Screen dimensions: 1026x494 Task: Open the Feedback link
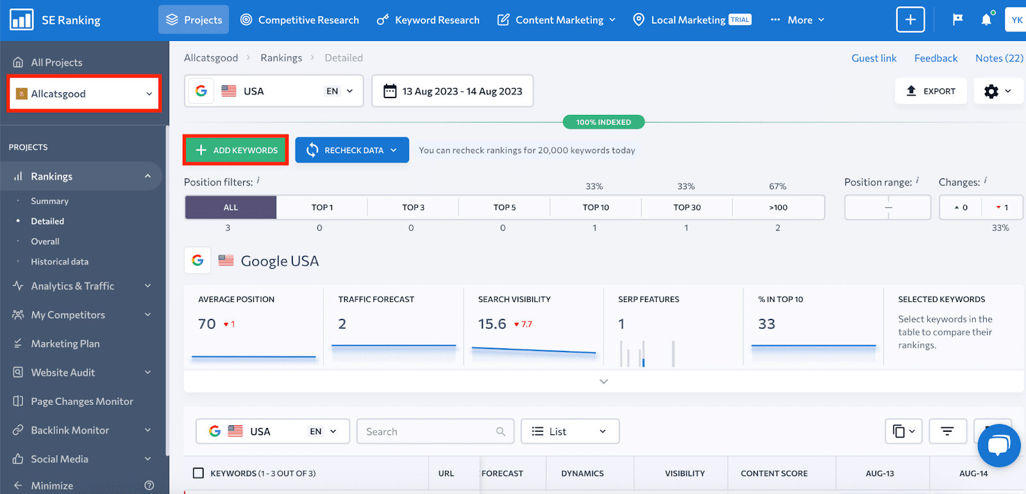(936, 58)
